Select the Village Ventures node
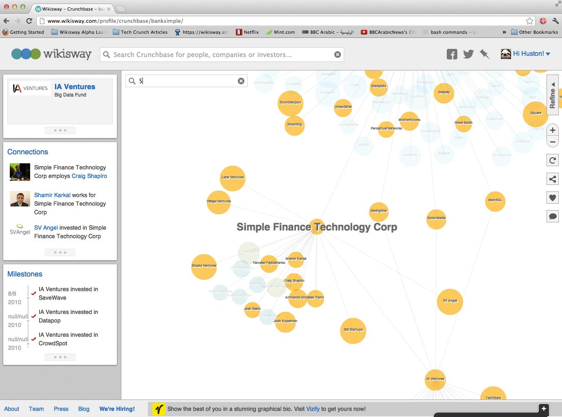This screenshot has height=417, width=562. (219, 202)
